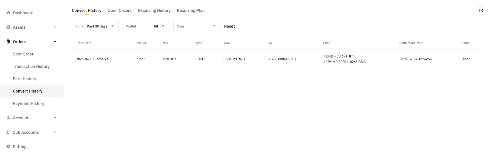Click trade date 2025-04-02 15:54:24
This screenshot has width=489, height=167.
coord(92,59)
